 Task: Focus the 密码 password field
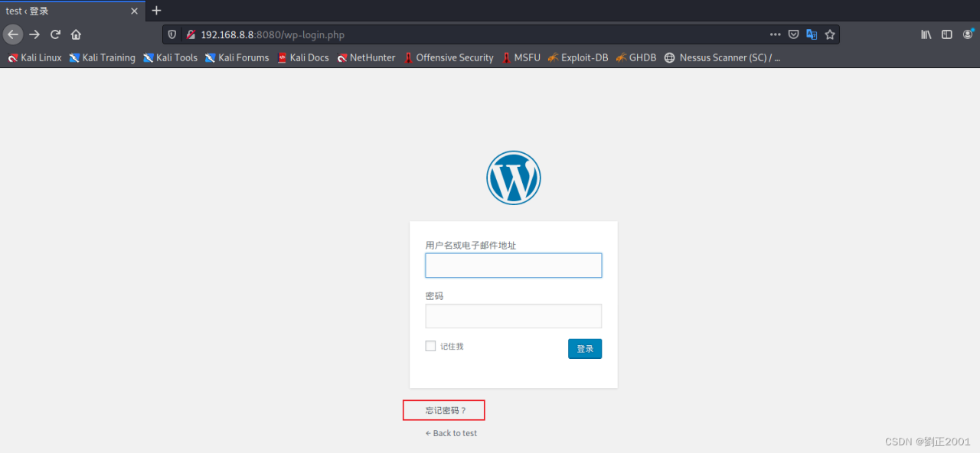(514, 316)
